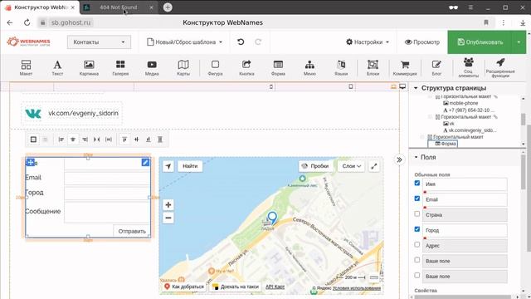This screenshot has width=531, height=299.
Task: Open the Блоки blocks tool
Action: 373,68
